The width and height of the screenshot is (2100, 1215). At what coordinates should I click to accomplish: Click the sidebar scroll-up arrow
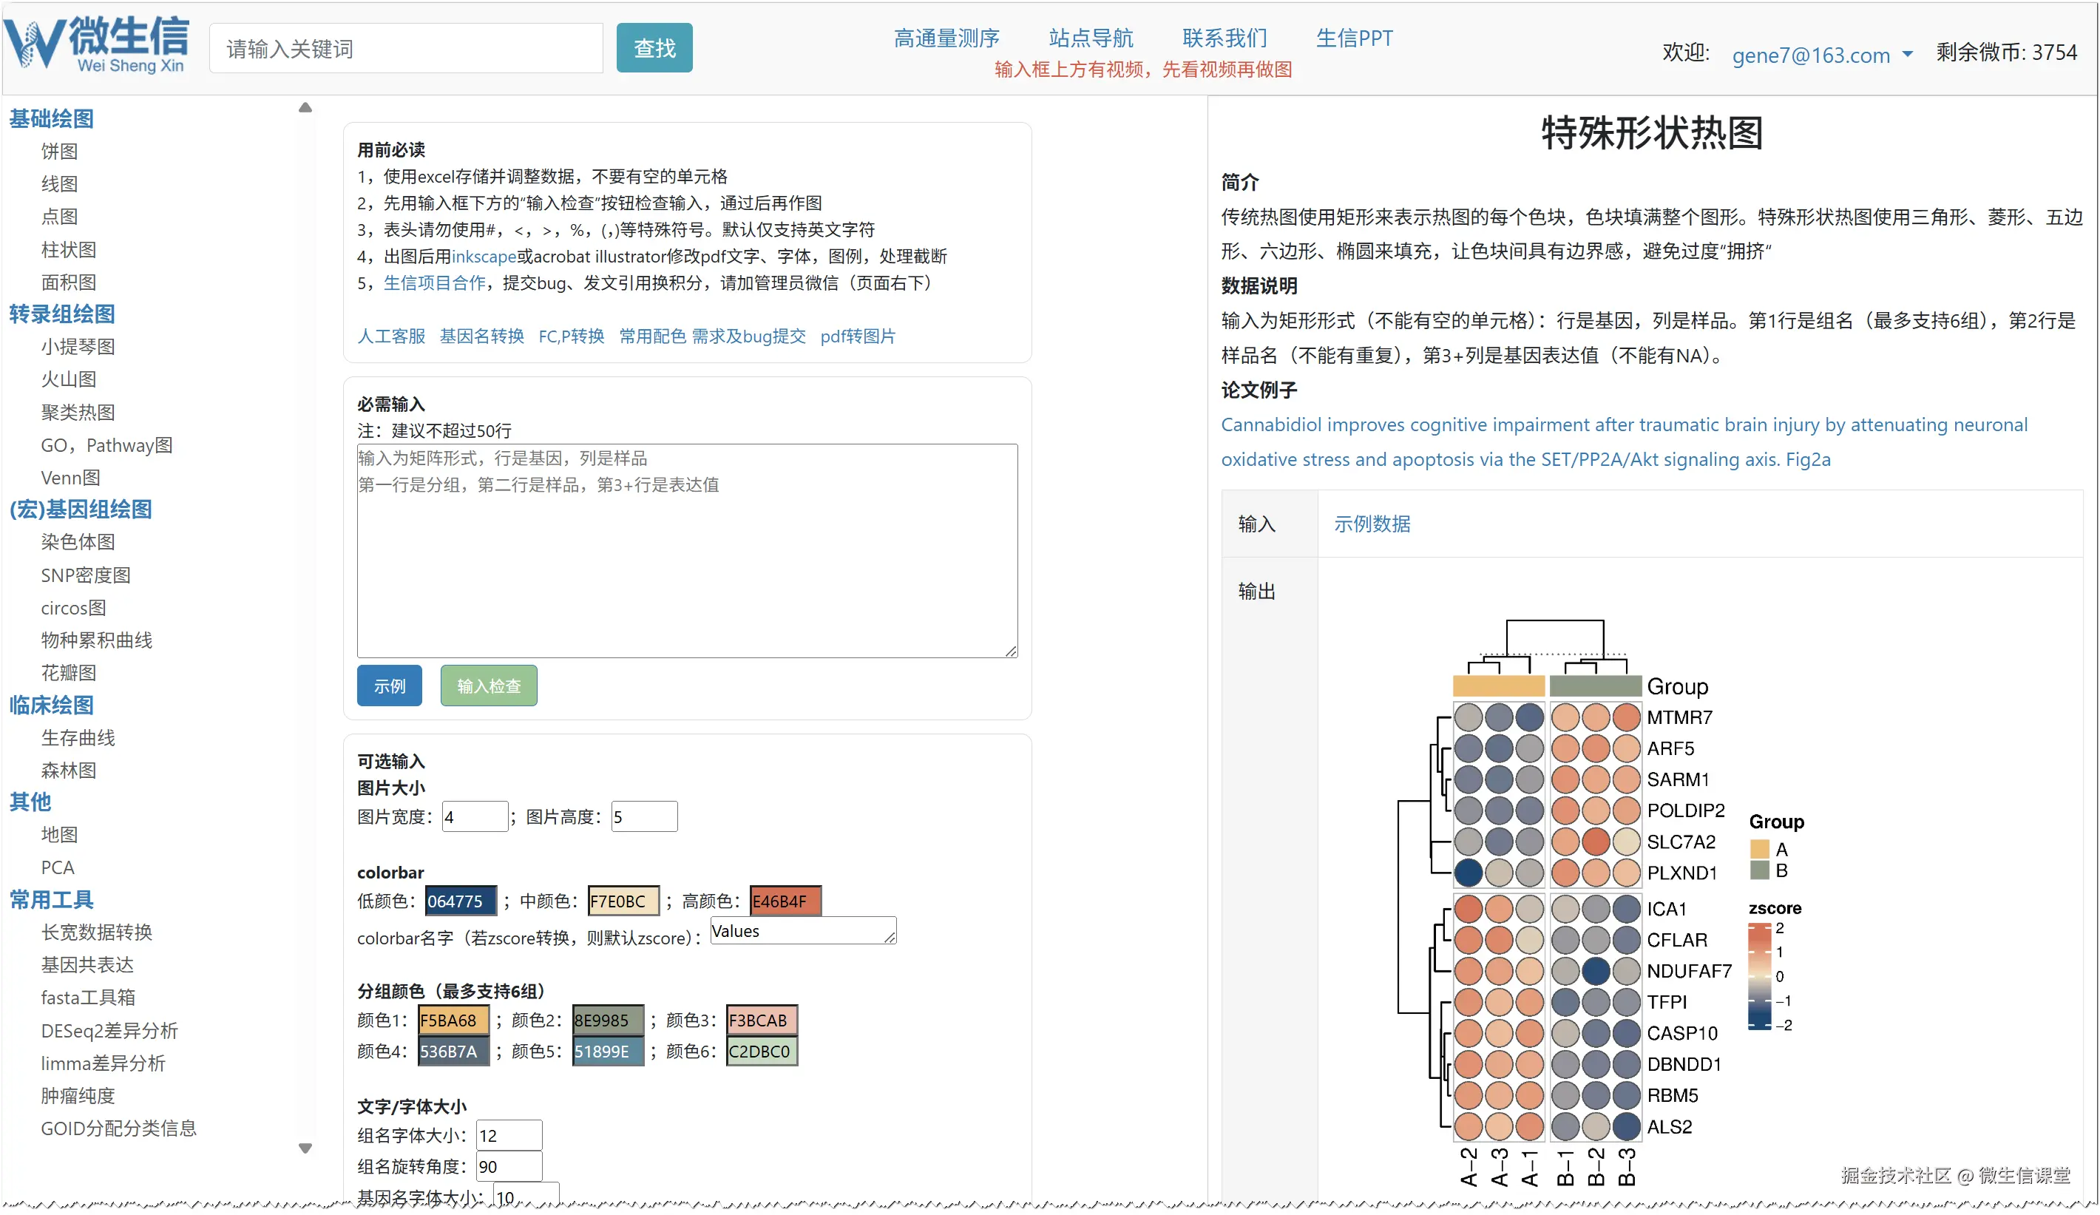point(305,107)
